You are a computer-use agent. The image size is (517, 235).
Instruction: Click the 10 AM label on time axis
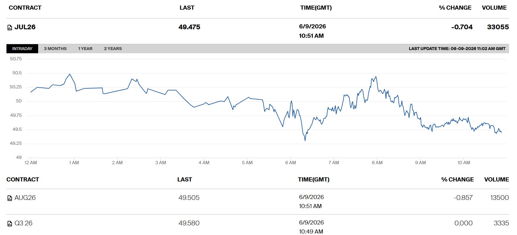(x=464, y=163)
